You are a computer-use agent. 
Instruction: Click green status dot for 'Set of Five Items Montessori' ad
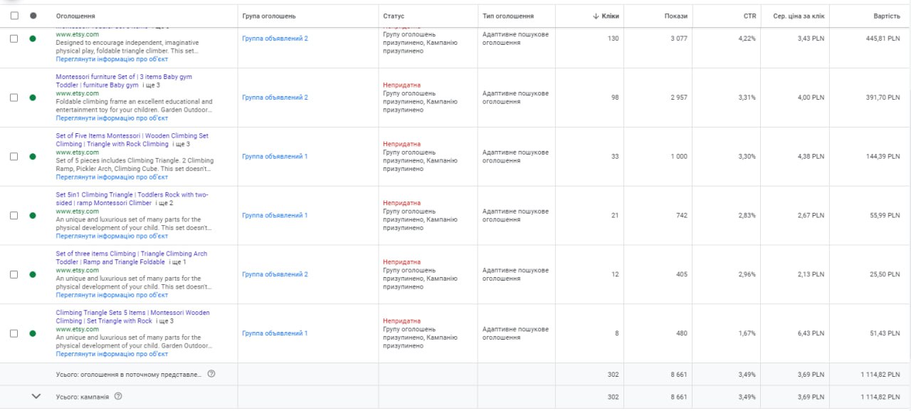tap(33, 157)
